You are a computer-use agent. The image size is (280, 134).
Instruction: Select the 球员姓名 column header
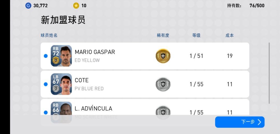(49, 35)
